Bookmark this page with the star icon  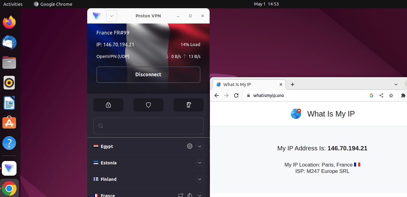(391, 95)
